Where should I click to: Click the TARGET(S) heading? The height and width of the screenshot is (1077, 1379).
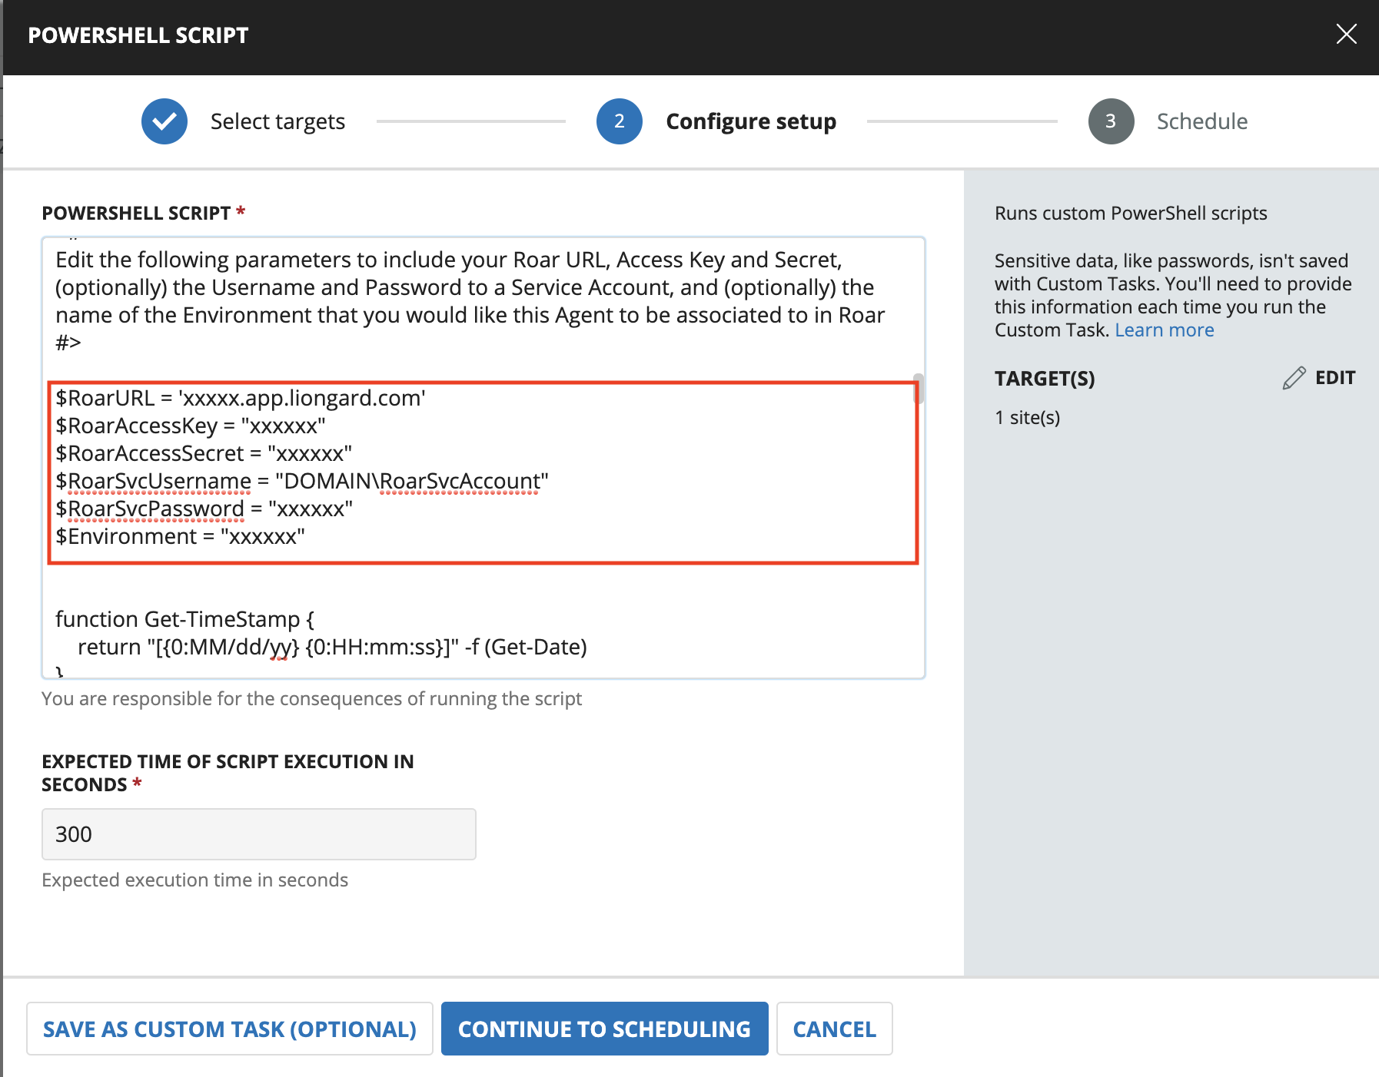1045,379
